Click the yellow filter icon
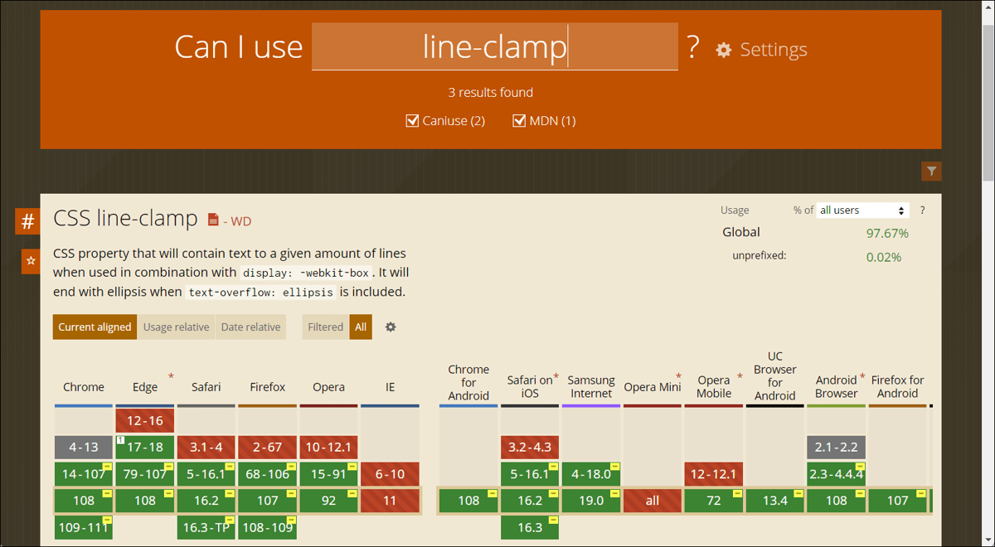 point(930,171)
